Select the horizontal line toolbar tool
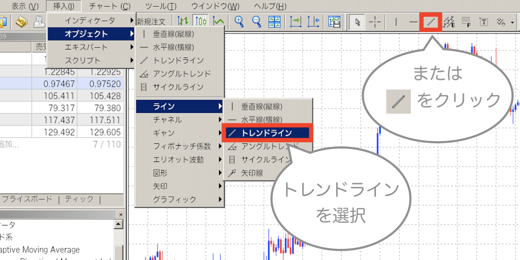Viewport: 520px width, 260px height. click(x=413, y=22)
